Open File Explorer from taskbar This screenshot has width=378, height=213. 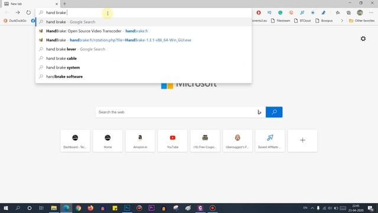click(54, 208)
